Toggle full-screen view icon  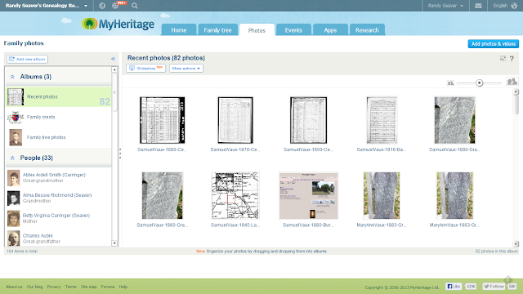tap(503, 59)
